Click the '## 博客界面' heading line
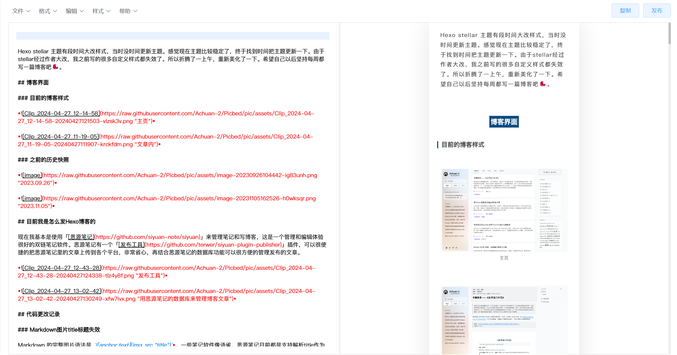Screen dimensions: 677x355 click(33, 83)
